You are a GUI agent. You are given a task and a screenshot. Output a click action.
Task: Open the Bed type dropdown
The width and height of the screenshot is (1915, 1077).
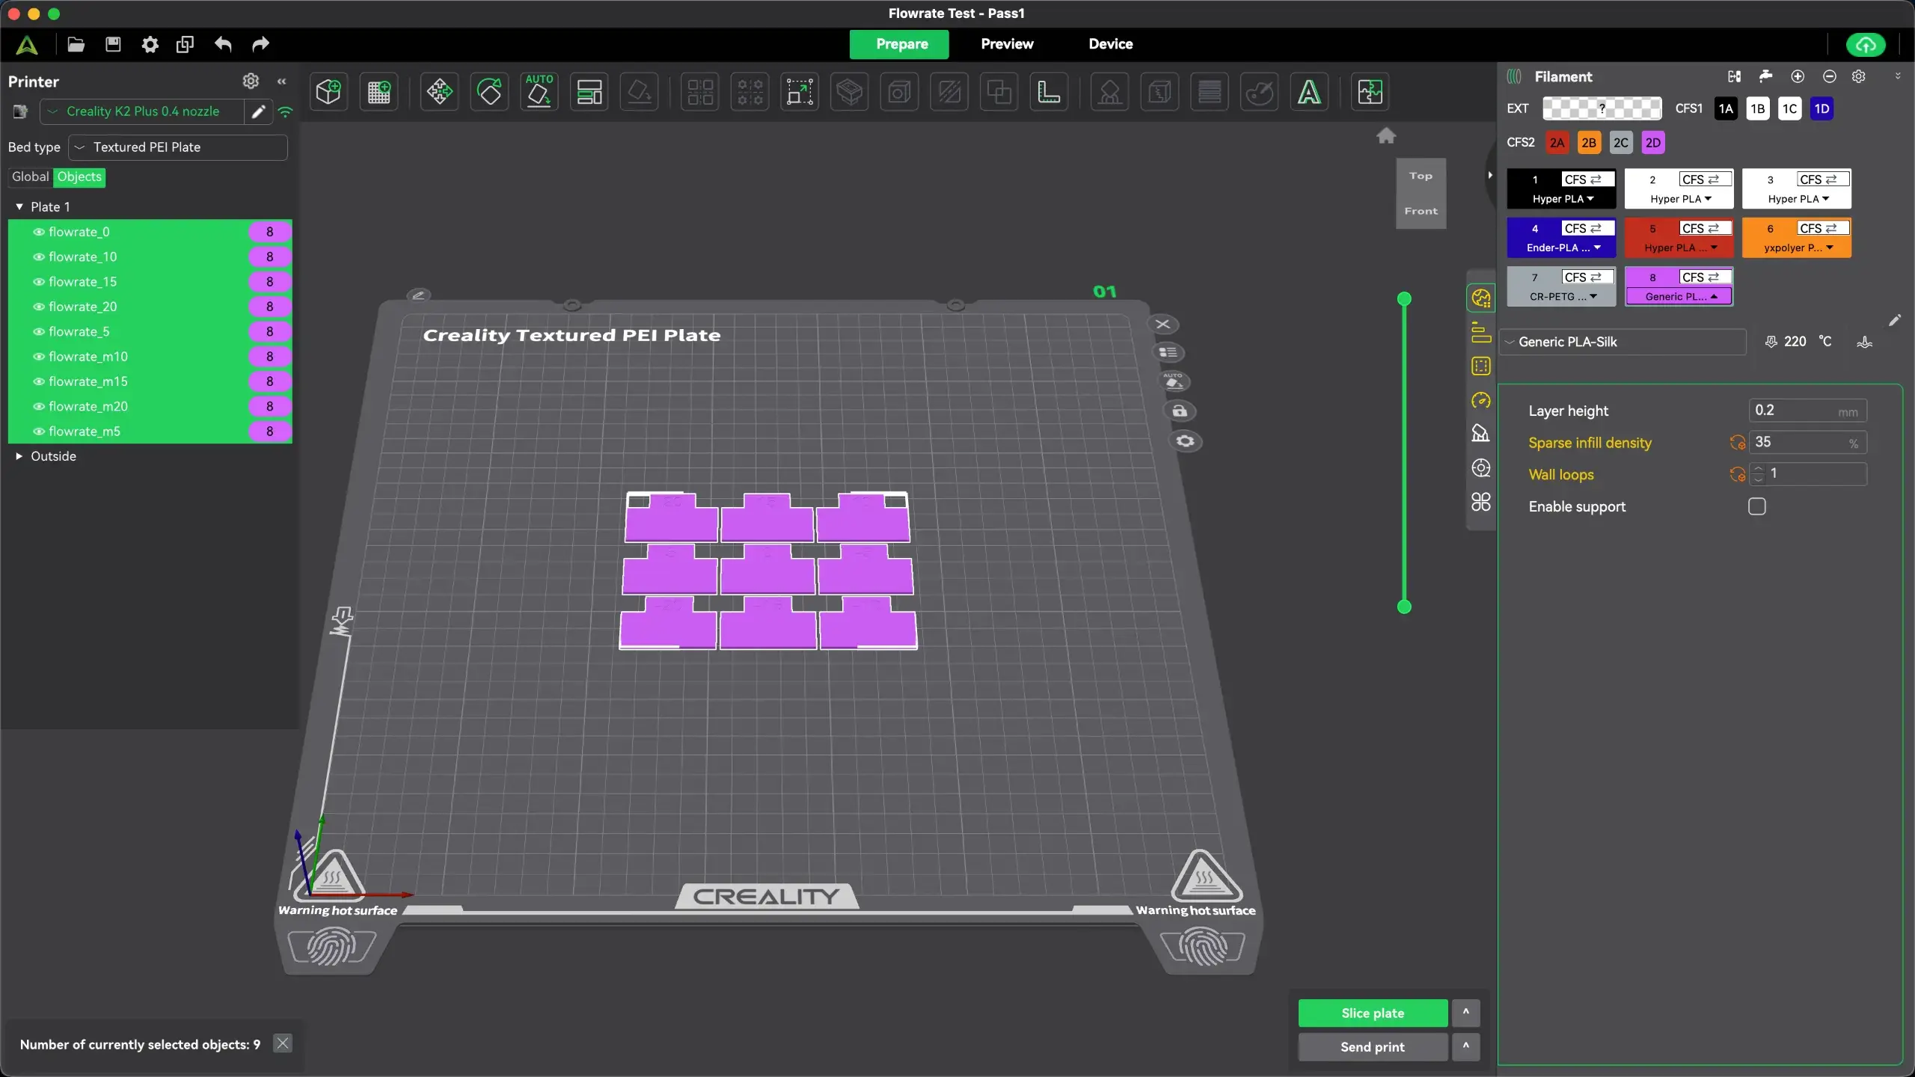(178, 147)
